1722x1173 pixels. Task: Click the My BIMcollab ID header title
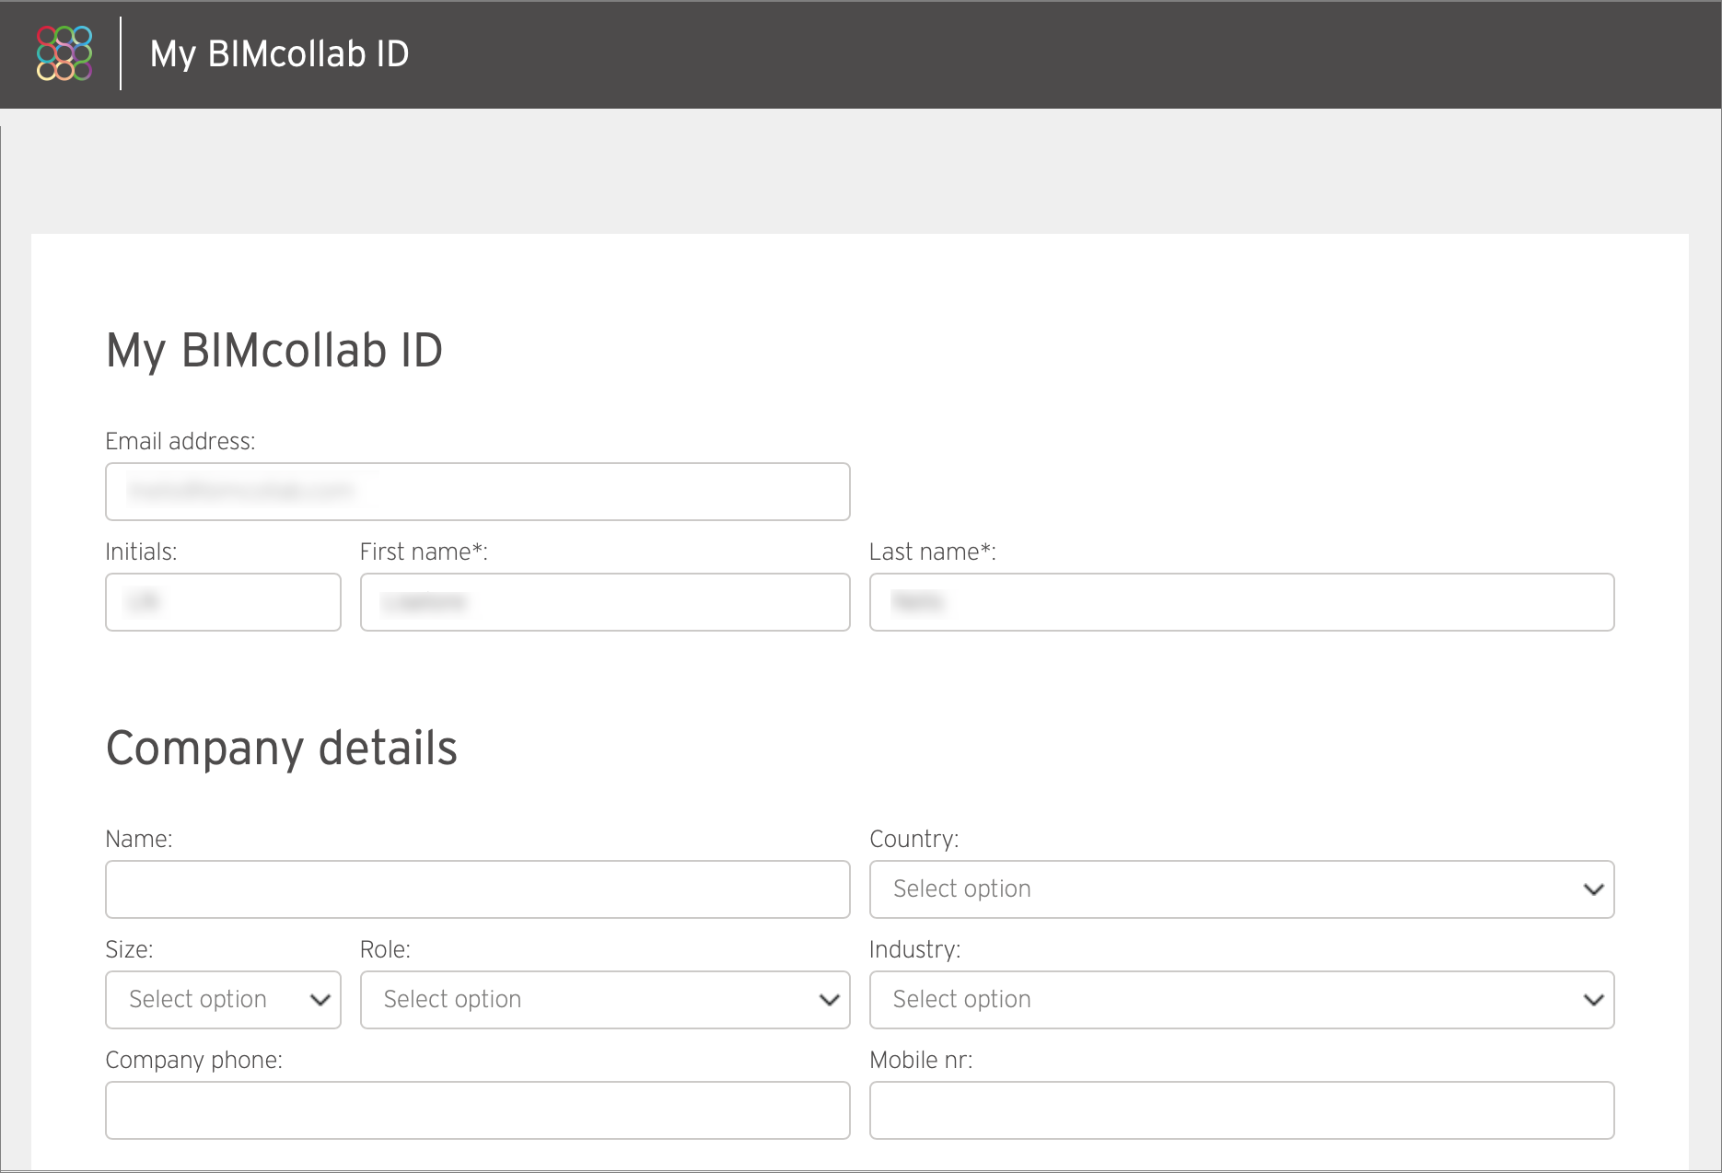(279, 53)
